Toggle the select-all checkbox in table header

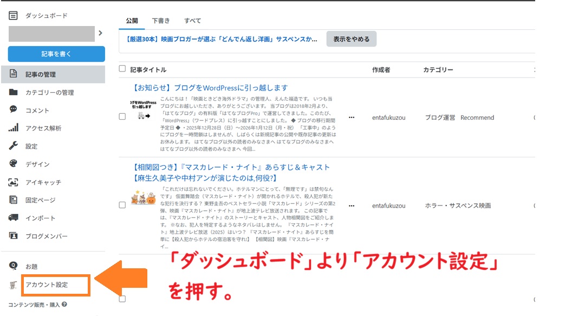coord(122,69)
